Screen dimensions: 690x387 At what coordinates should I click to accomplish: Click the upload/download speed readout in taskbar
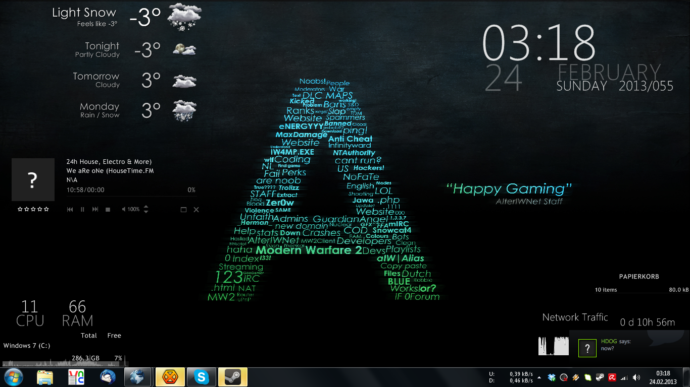coord(511,377)
